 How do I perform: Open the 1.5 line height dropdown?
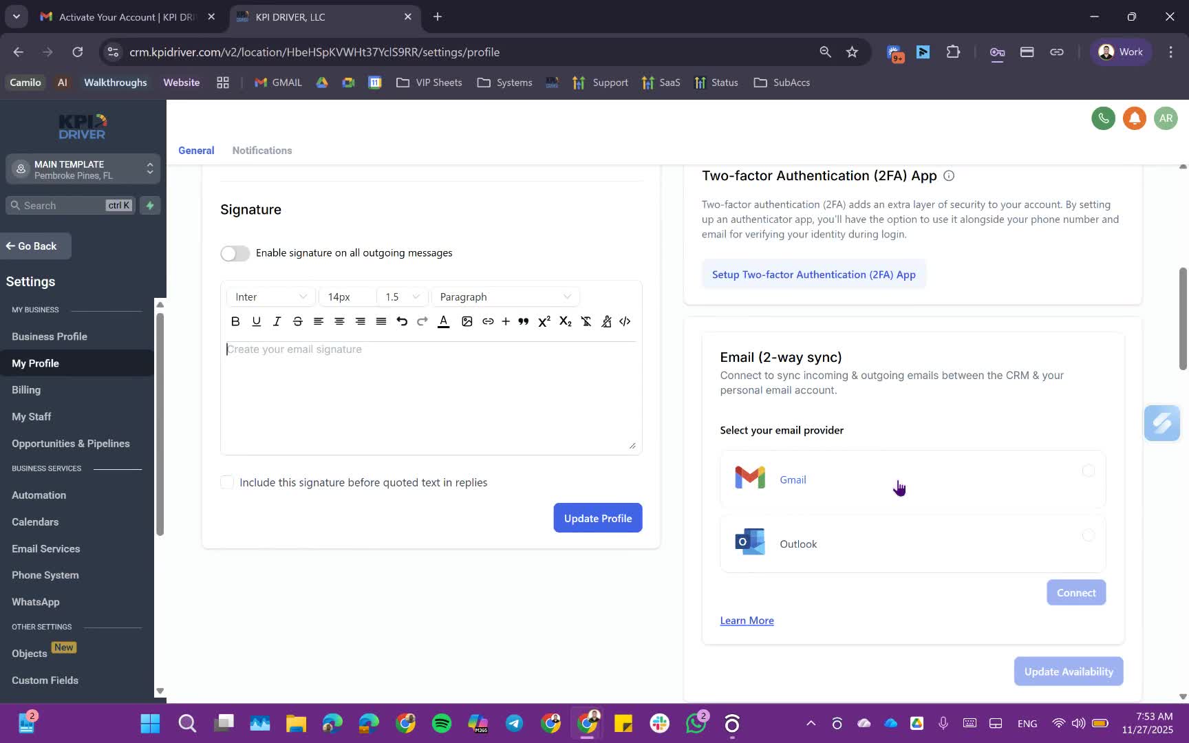click(402, 297)
